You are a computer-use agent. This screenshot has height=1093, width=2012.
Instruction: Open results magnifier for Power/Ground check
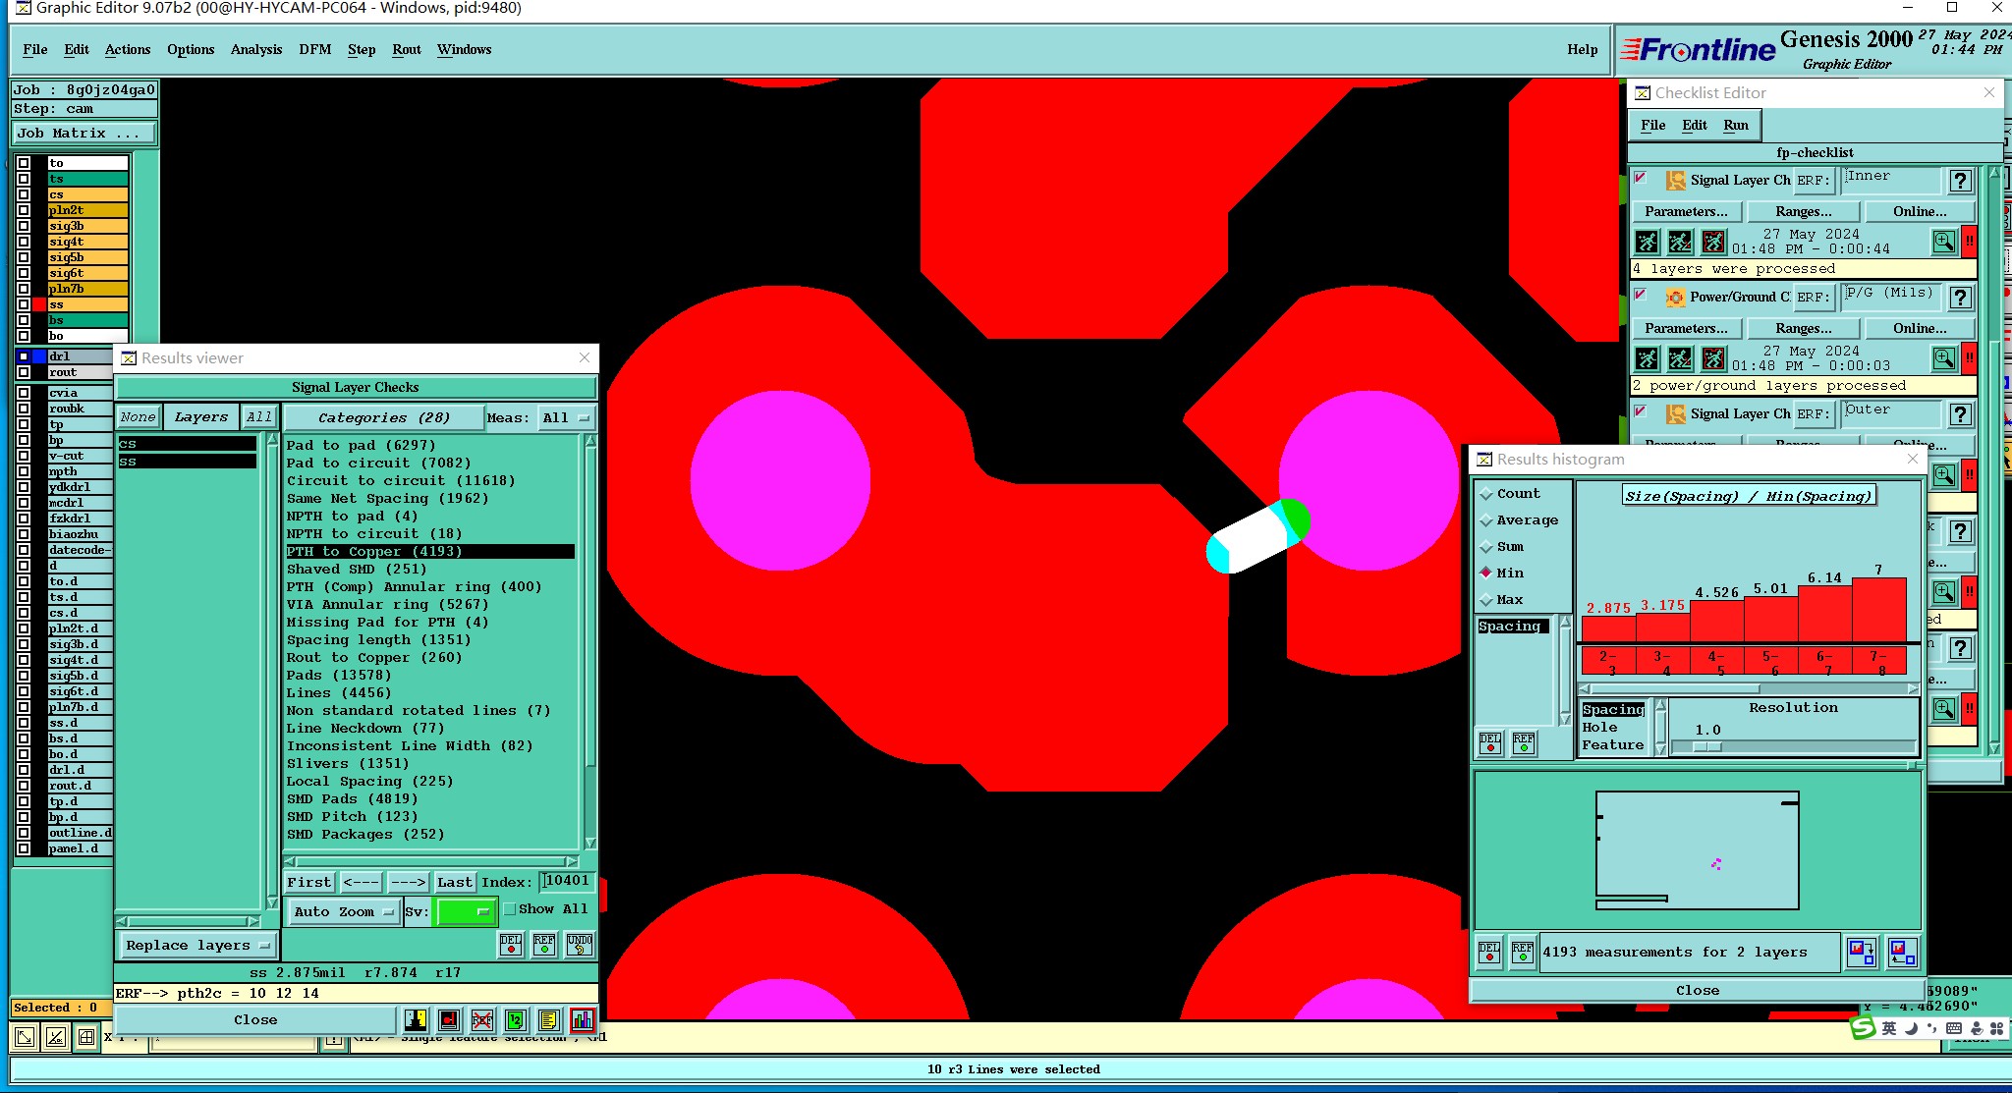coord(1944,358)
